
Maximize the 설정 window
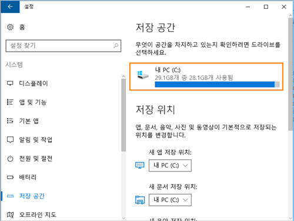pos(266,6)
